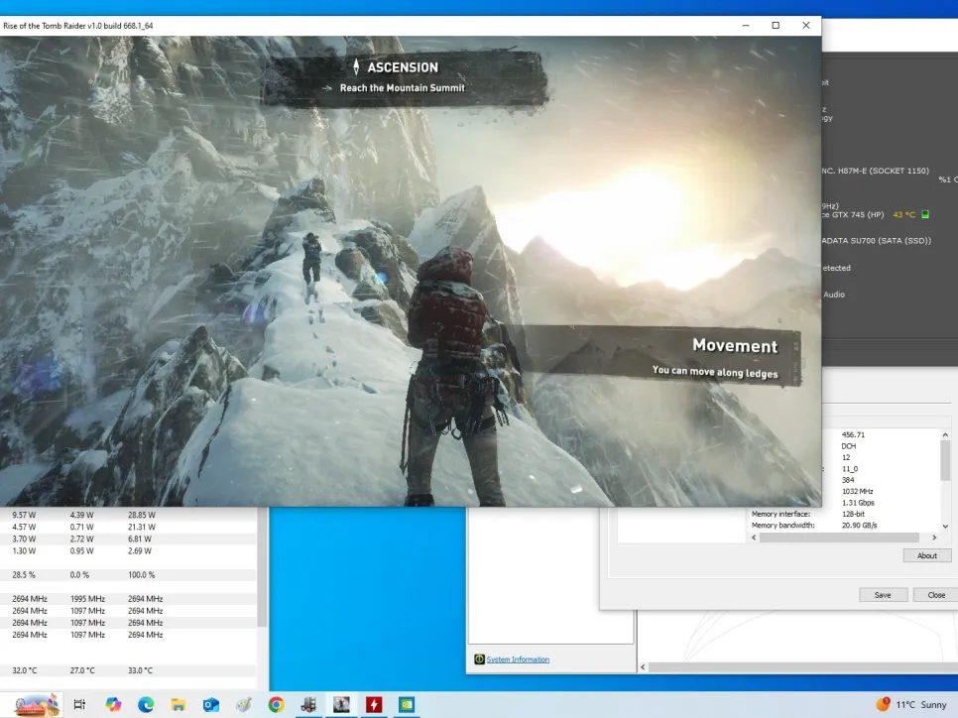Select the 4.57 W power value

(24, 527)
